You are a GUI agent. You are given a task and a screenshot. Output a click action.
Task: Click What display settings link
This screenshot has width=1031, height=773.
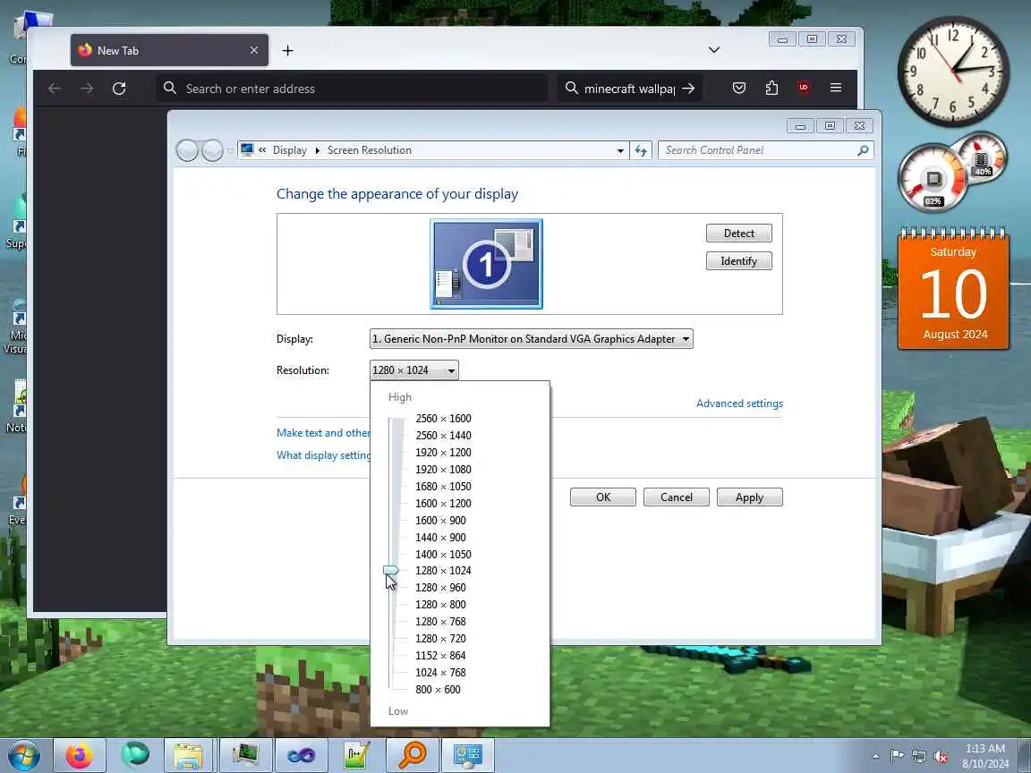click(323, 454)
